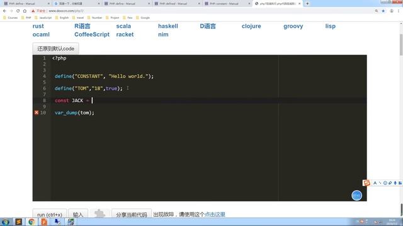The height and width of the screenshot is (226, 403).
Task: Click the puzzle piece icon button below editor
Action: pyautogui.click(x=99, y=213)
